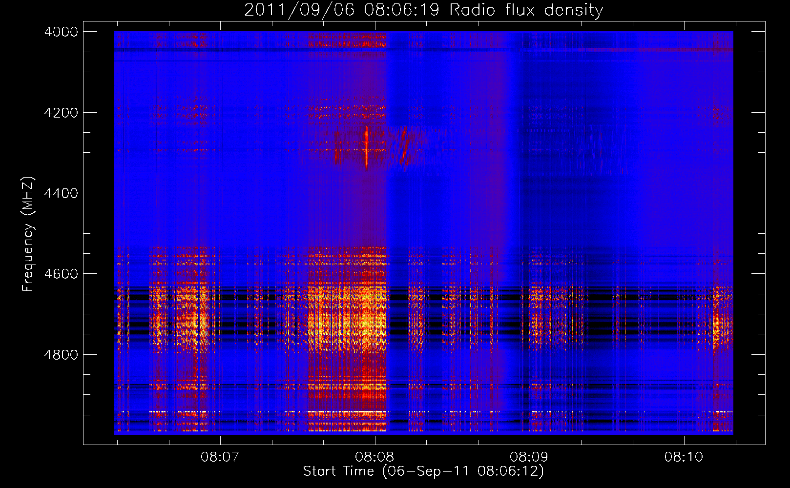Click the plot title "2011/09/06 08:06:19 Radio flux density"
Image resolution: width=790 pixels, height=488 pixels.
coord(423,10)
